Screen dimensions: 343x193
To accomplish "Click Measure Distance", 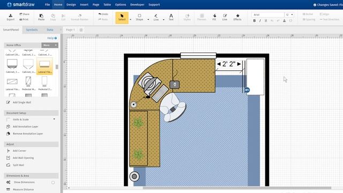I will coord(20,189).
